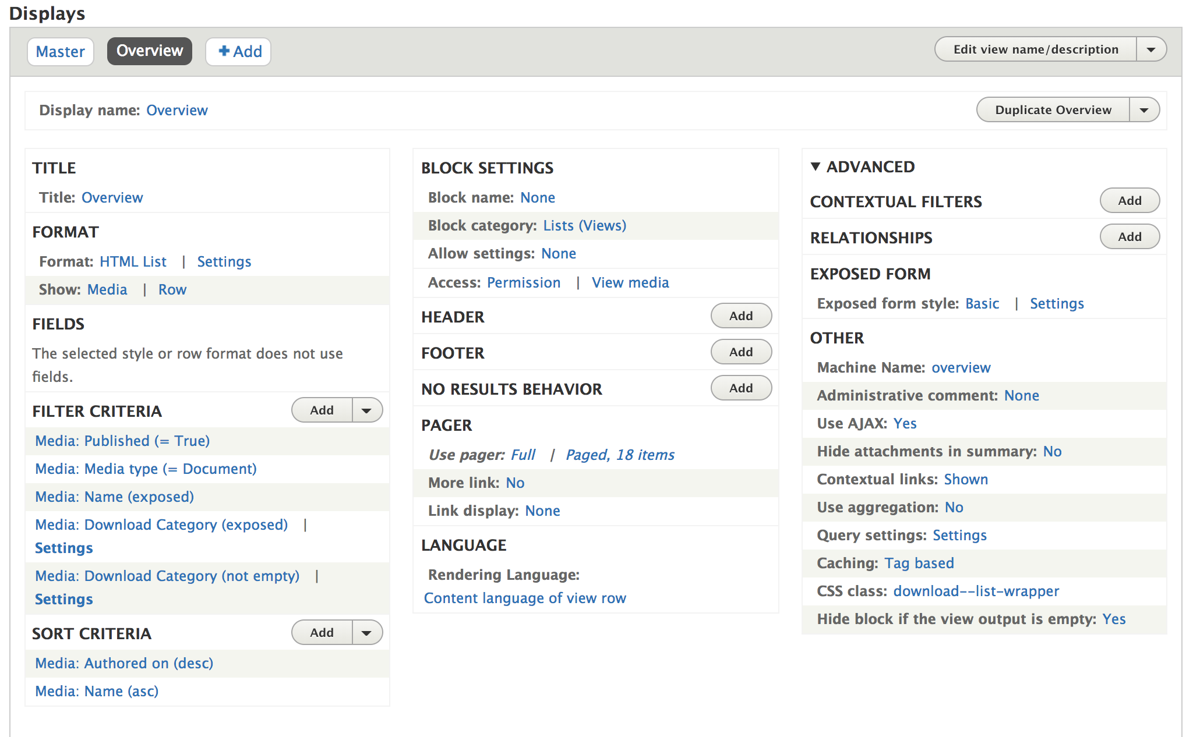This screenshot has width=1200, height=737.
Task: Add a Relationship
Action: (x=1129, y=237)
